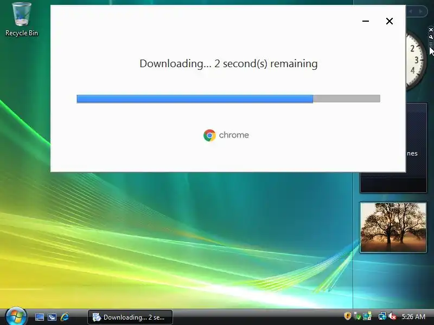Click Show Desktop in Quick Launch
434x325 pixels.
[39, 317]
